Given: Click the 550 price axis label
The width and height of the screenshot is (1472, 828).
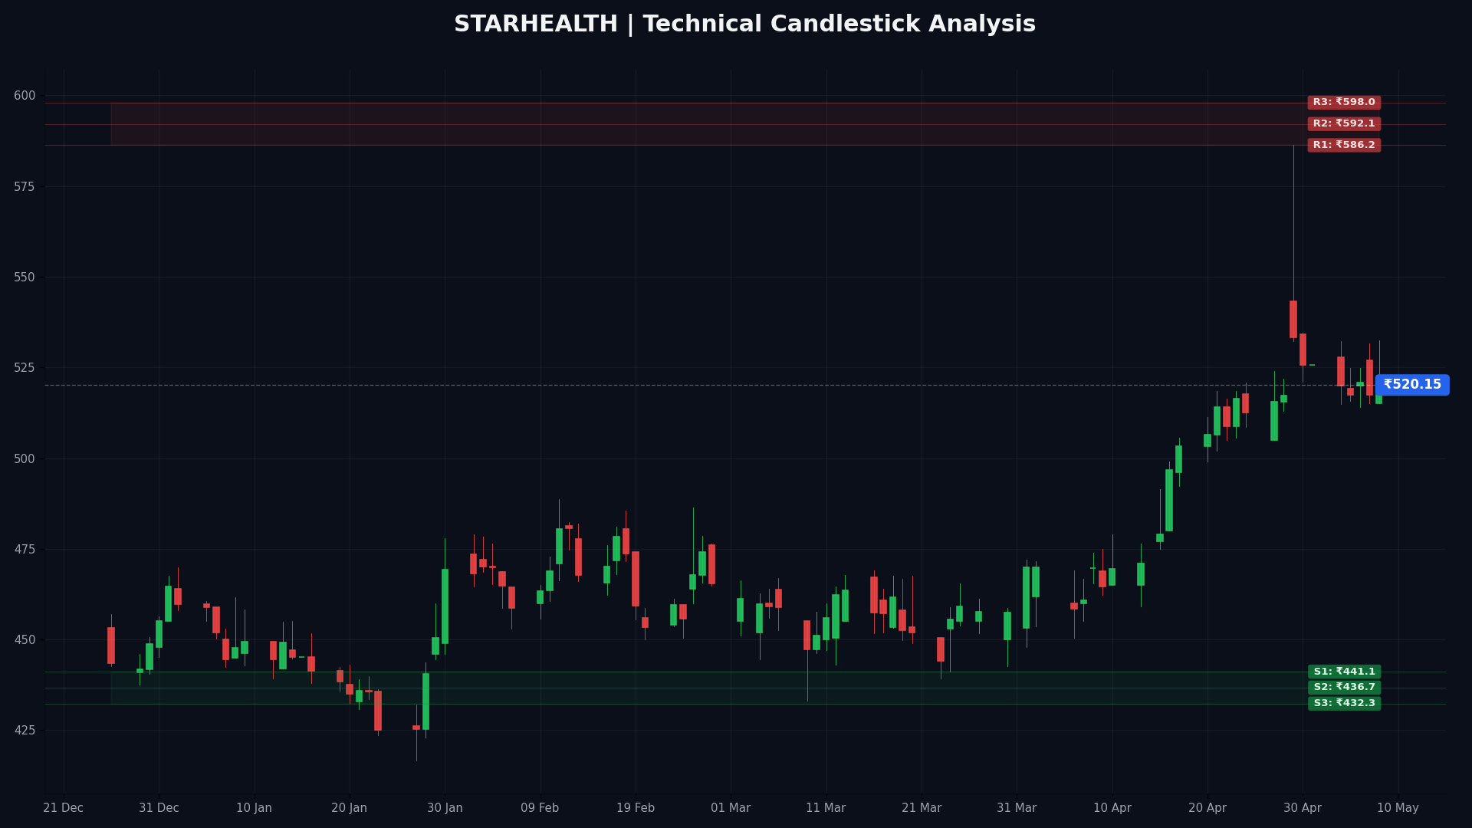Looking at the screenshot, I should tap(25, 278).
